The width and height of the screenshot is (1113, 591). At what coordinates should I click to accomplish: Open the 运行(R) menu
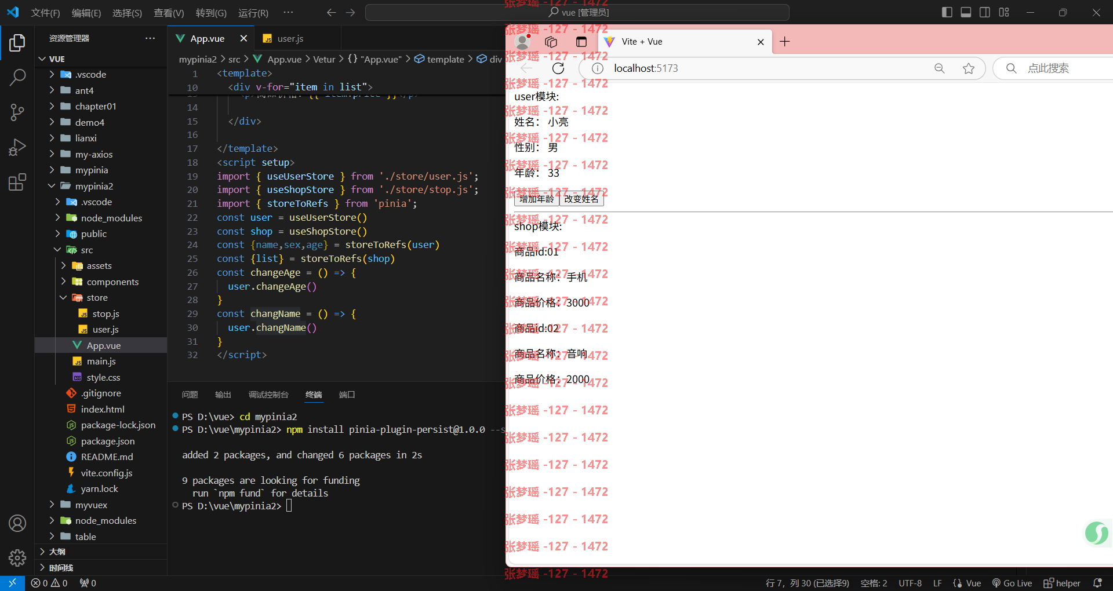click(253, 13)
